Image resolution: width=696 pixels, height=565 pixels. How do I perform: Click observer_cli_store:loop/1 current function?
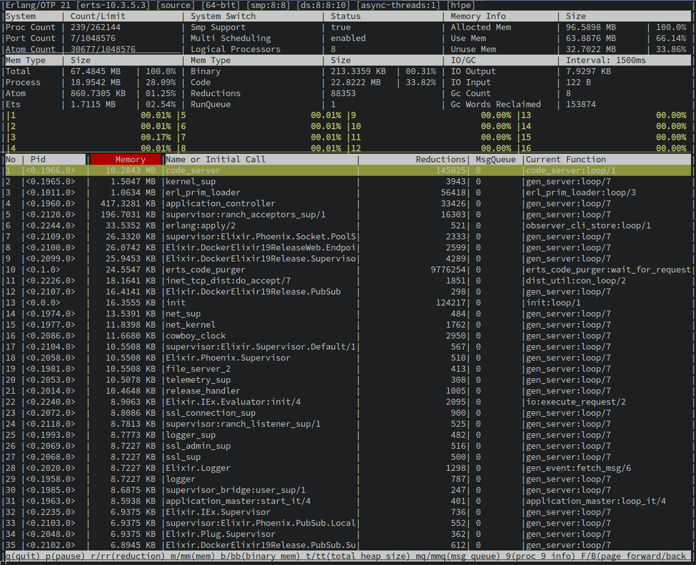588,225
